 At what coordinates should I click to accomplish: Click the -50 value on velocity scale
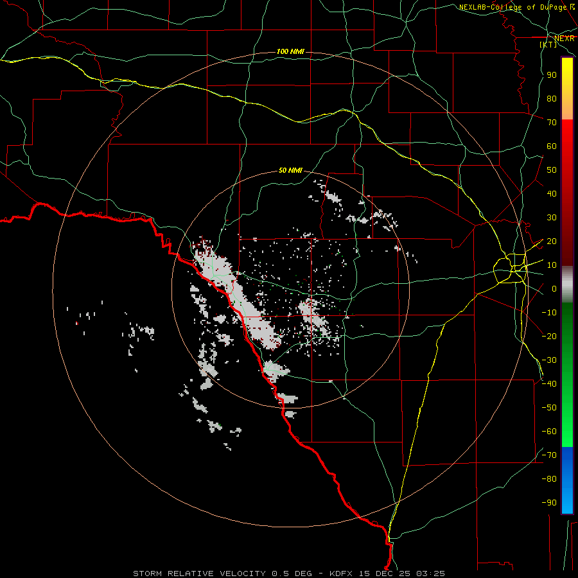click(549, 408)
